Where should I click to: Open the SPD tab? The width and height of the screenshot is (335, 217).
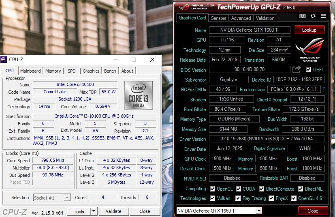[72, 71]
